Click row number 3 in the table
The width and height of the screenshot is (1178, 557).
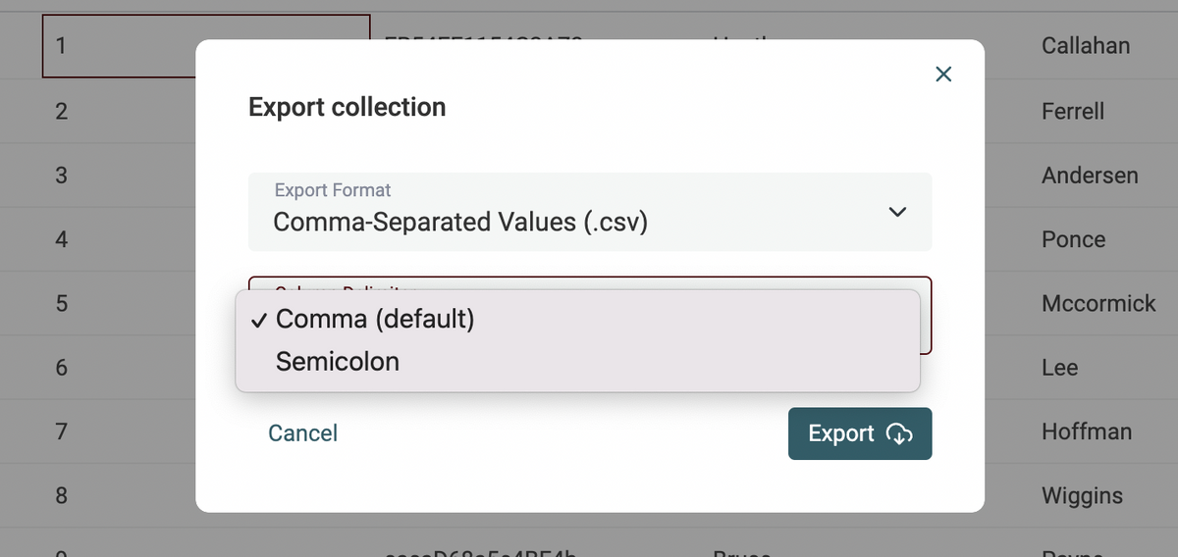click(61, 176)
